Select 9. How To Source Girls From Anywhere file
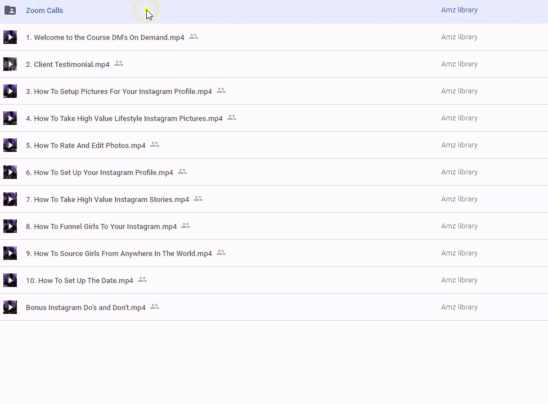Image resolution: width=548 pixels, height=404 pixels. 119,253
